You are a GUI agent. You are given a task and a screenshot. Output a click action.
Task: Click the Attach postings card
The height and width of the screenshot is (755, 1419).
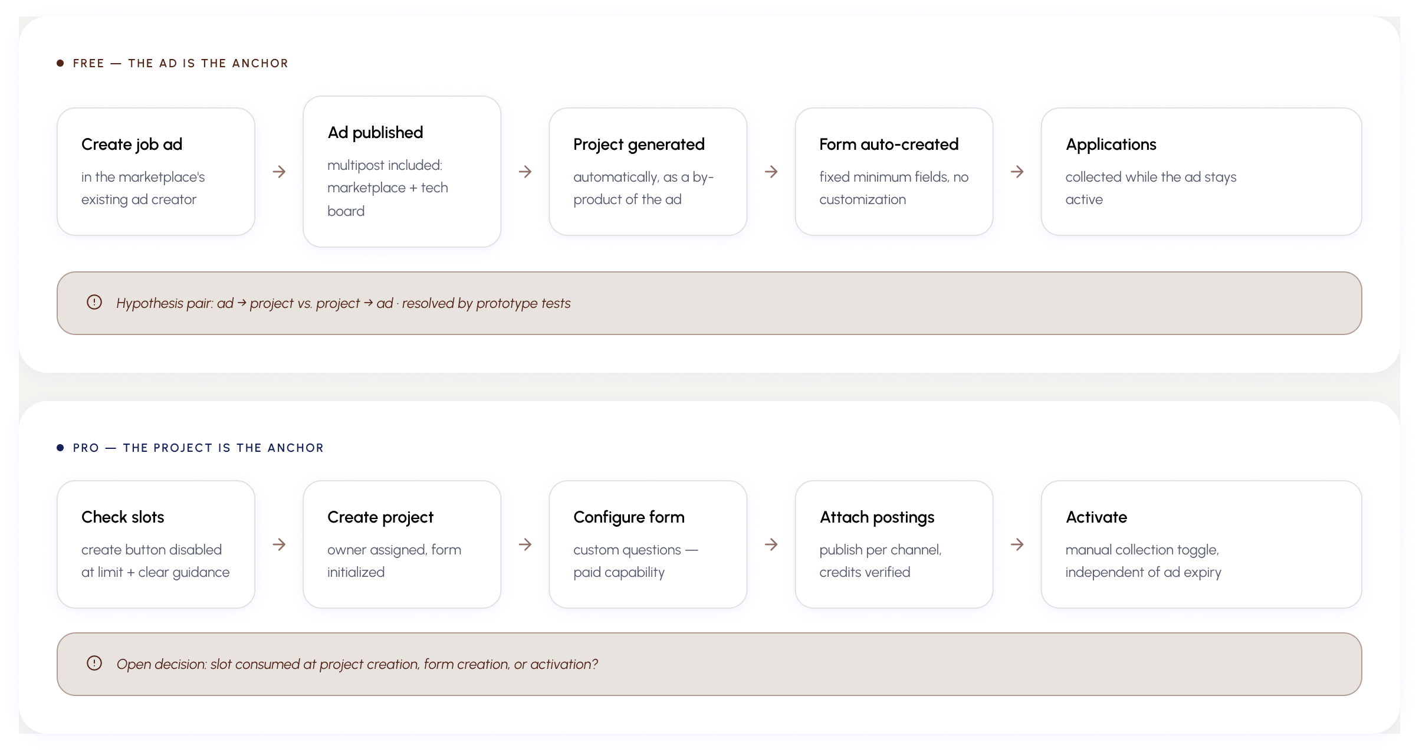[x=894, y=544]
